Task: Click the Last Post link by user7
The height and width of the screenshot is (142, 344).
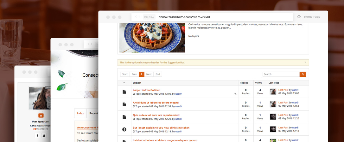Action: 283,140
